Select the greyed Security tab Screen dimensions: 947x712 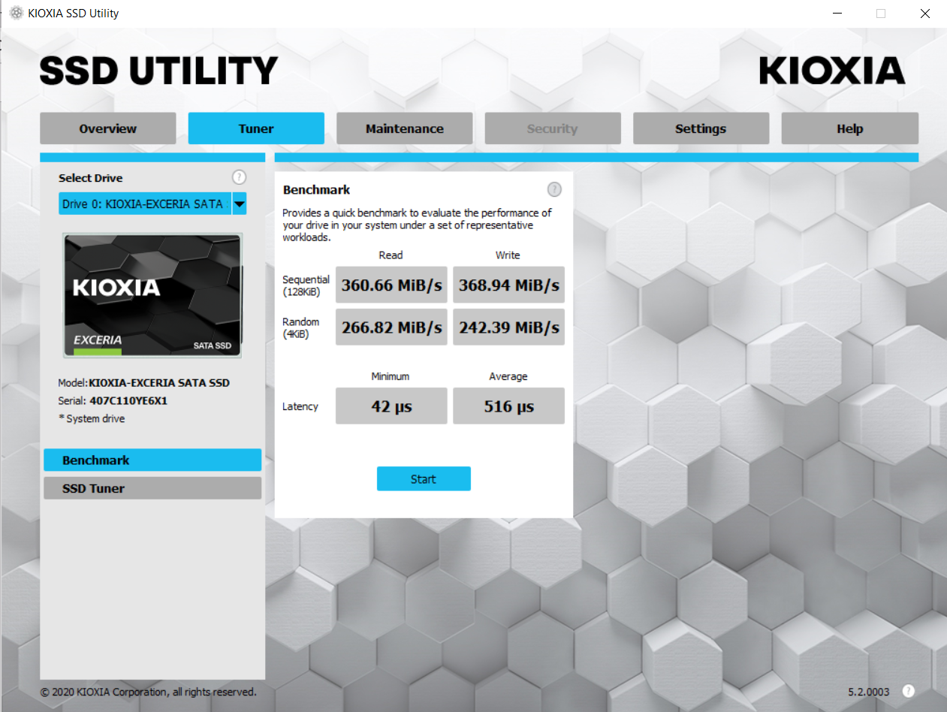coord(553,128)
